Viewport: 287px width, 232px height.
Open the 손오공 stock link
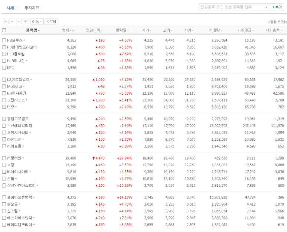click(x=13, y=204)
